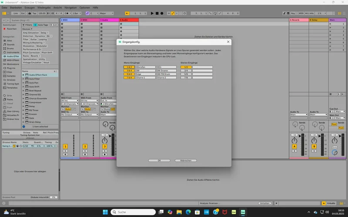
Task: Toggle track 3 activator button
Action: tap(104, 146)
